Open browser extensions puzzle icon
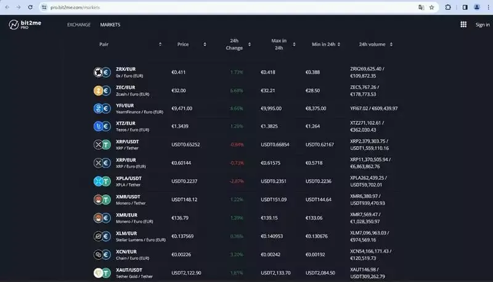The image size is (493, 282). [448, 7]
